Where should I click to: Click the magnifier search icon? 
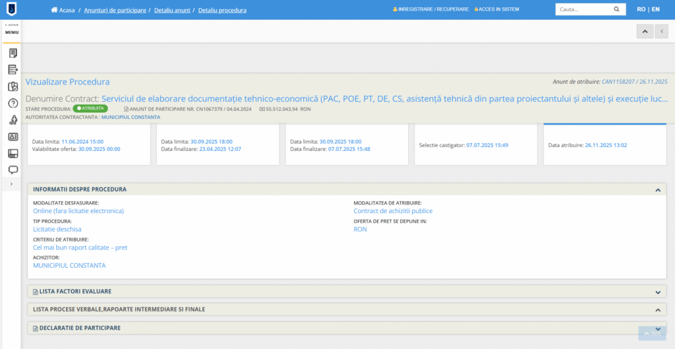pos(616,9)
